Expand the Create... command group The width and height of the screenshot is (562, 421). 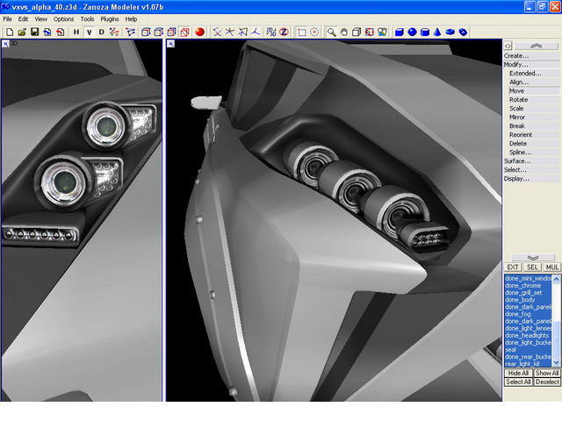click(517, 55)
